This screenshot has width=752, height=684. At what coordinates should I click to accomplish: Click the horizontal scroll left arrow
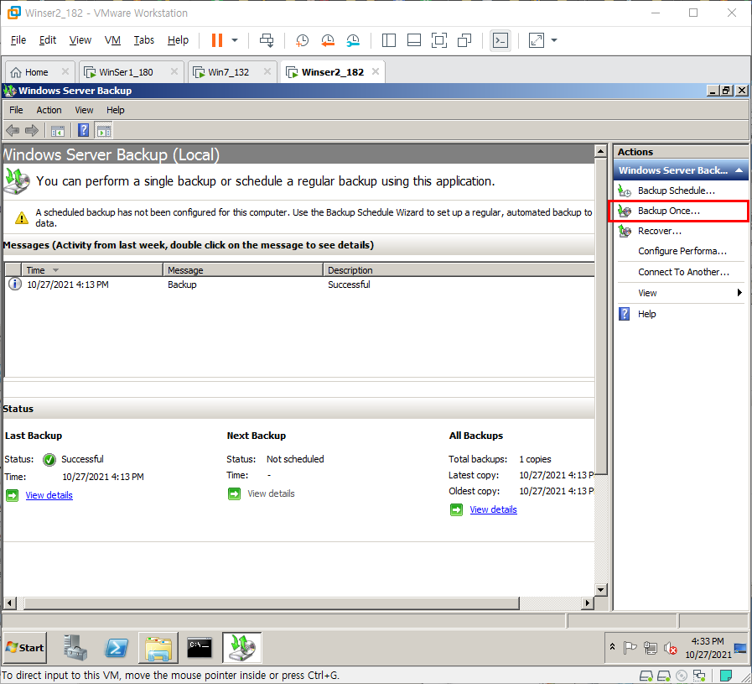click(x=10, y=603)
